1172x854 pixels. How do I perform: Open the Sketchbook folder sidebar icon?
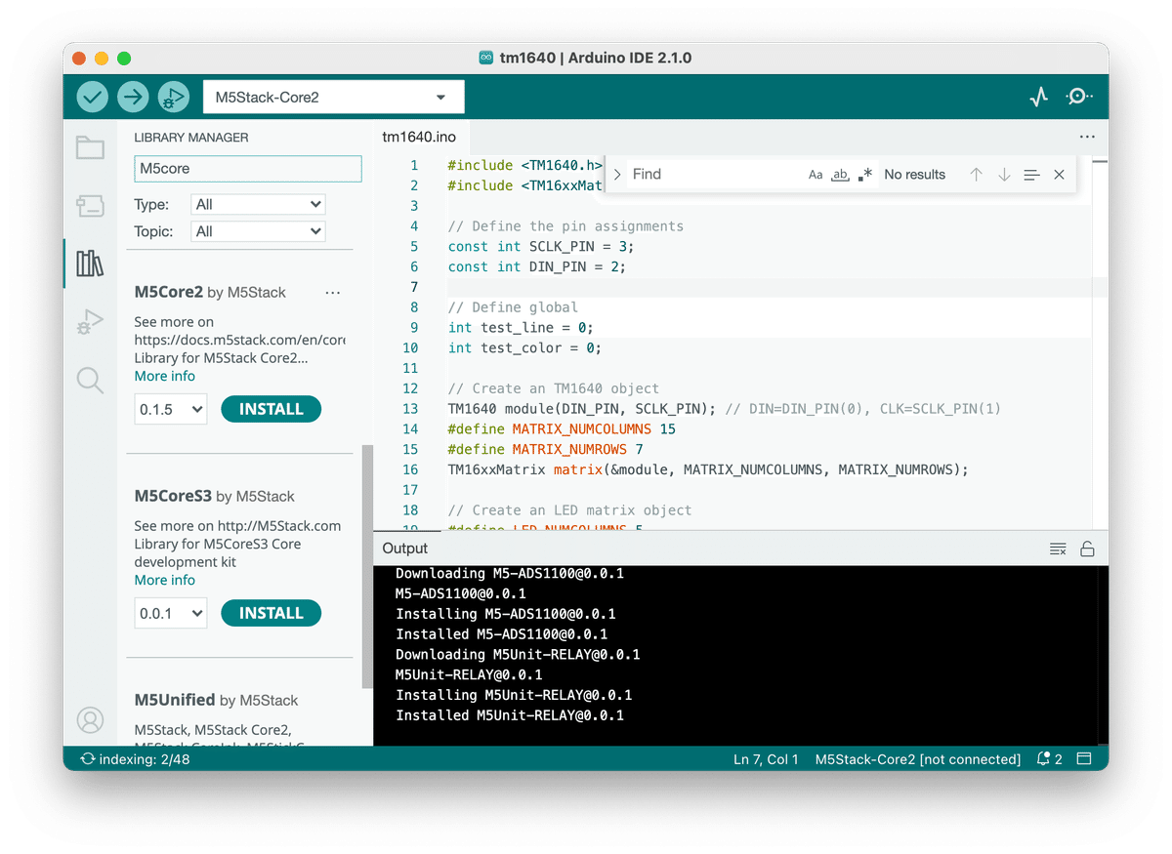(x=90, y=147)
